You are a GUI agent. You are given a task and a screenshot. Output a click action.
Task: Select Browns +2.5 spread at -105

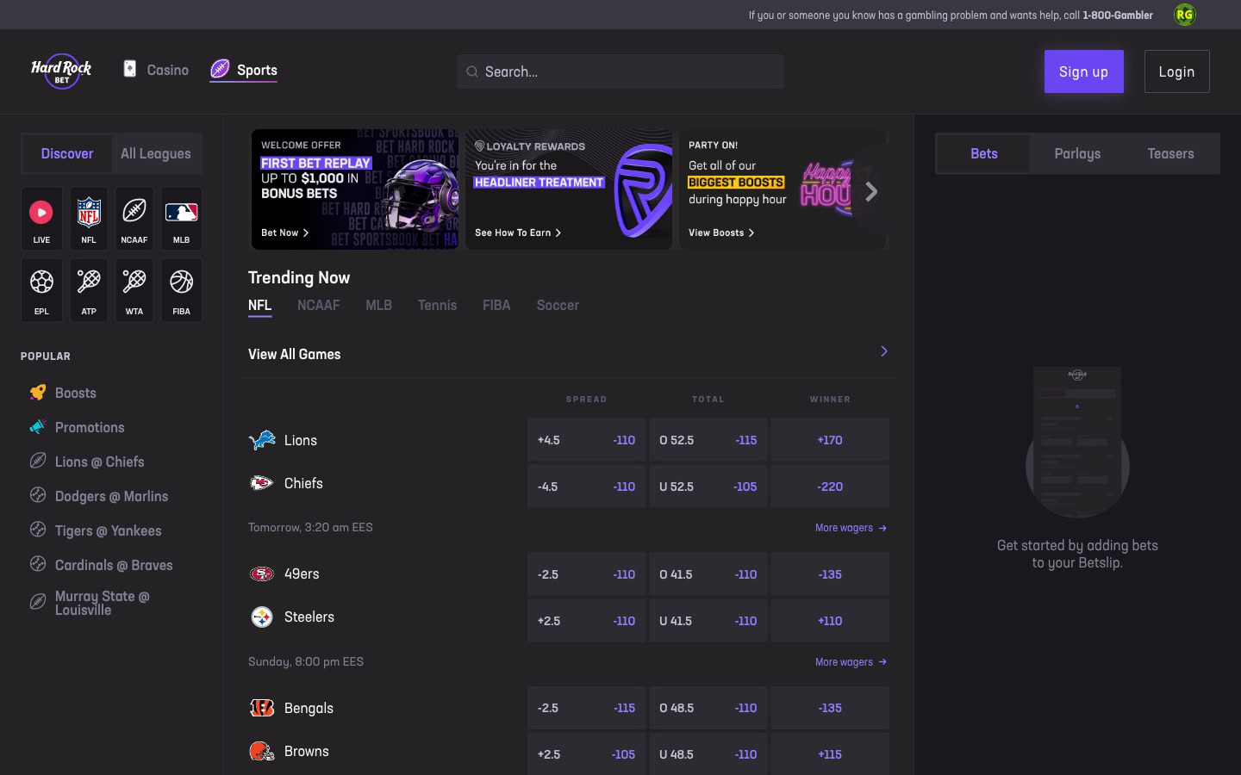586,754
